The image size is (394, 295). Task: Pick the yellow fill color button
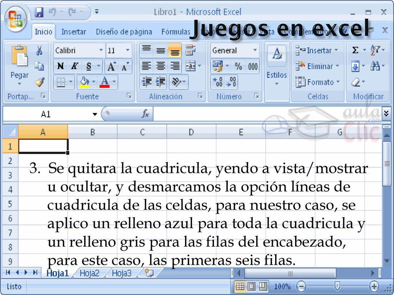[x=84, y=82]
